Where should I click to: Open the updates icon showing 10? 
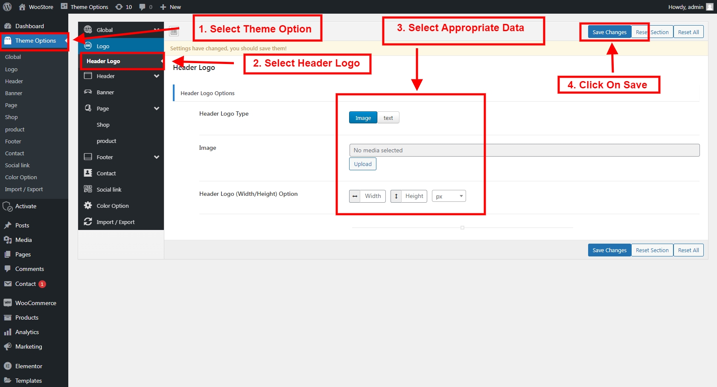tap(119, 7)
